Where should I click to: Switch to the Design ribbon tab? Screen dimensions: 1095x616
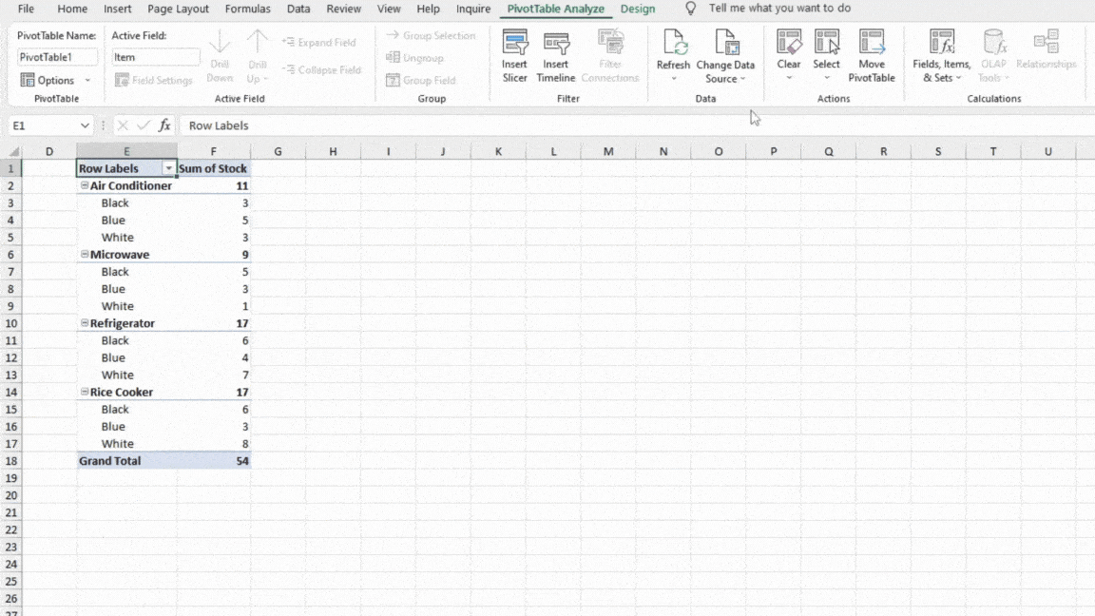(x=637, y=9)
